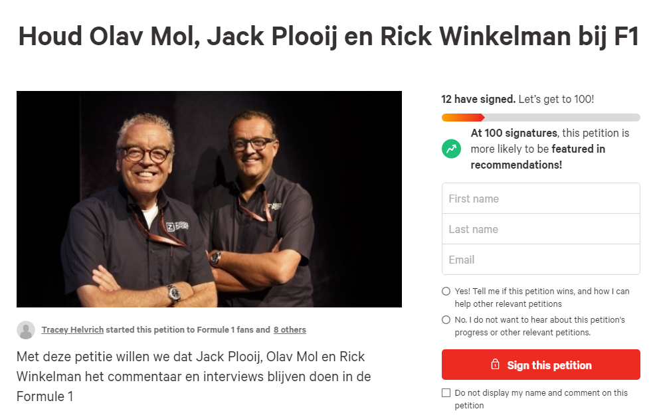This screenshot has height=419, width=657.
Task: Click '12 have signed' counter text
Action: pyautogui.click(x=478, y=100)
